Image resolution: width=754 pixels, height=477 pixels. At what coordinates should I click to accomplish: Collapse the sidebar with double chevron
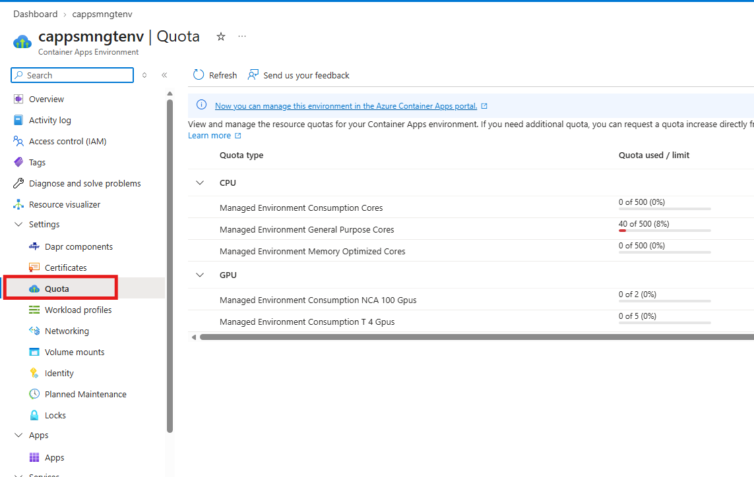tap(164, 75)
